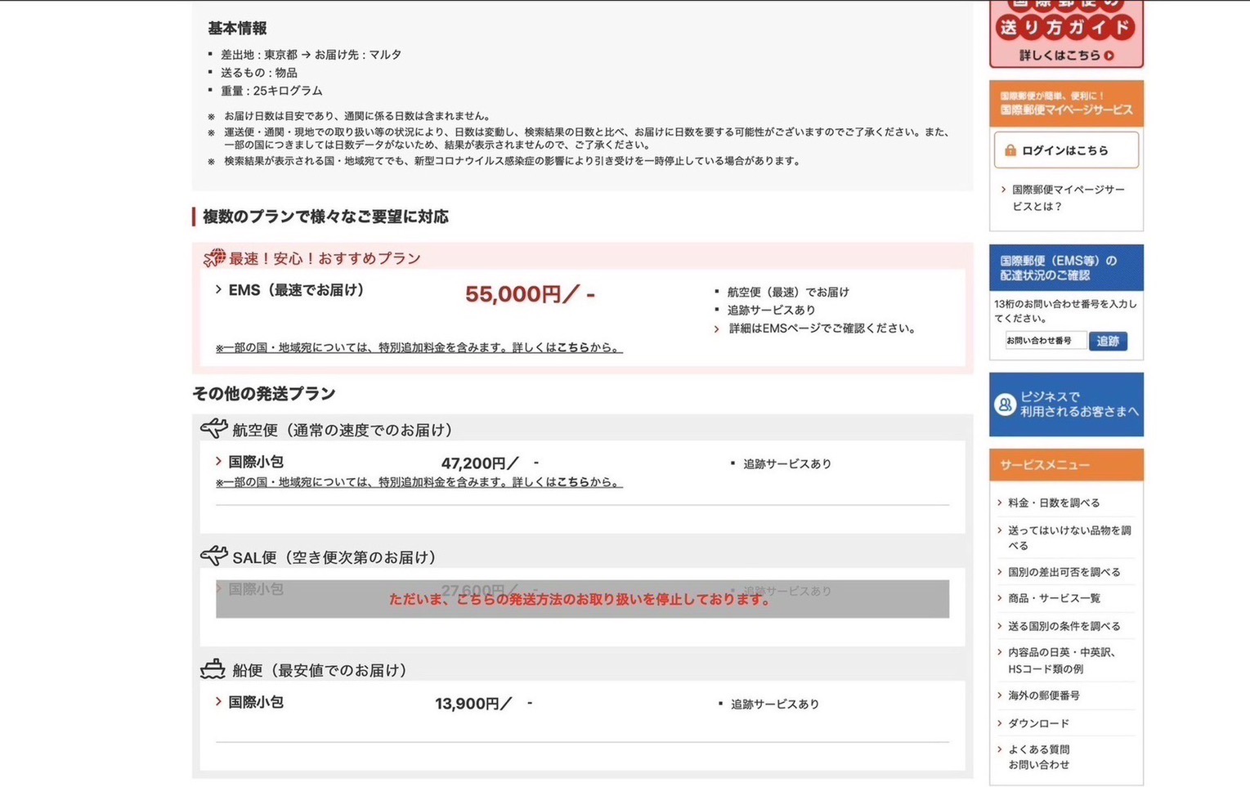Click the お問い合わせ番号 tracking input field
1250x787 pixels.
click(x=1045, y=341)
